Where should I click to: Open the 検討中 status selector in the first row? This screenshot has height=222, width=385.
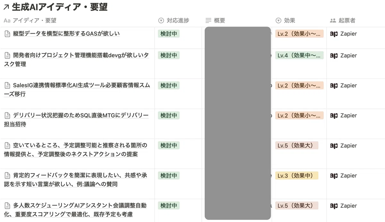(169, 33)
